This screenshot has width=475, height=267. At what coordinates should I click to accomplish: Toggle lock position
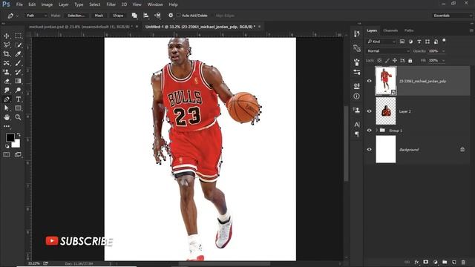395,61
